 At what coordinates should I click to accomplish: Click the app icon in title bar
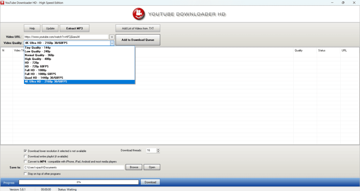point(2,3)
